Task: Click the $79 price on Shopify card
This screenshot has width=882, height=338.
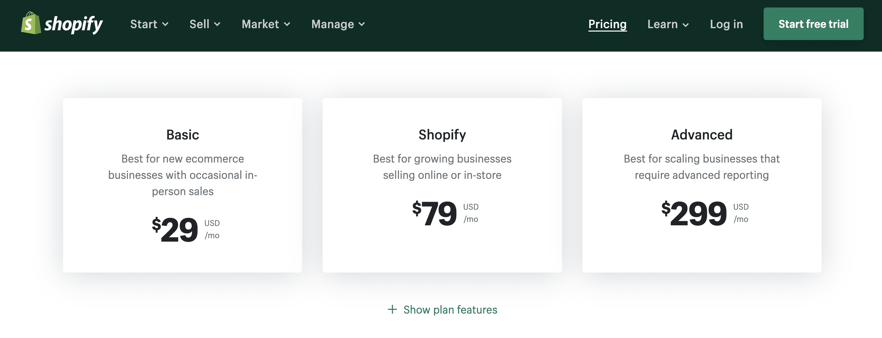Action: [435, 213]
